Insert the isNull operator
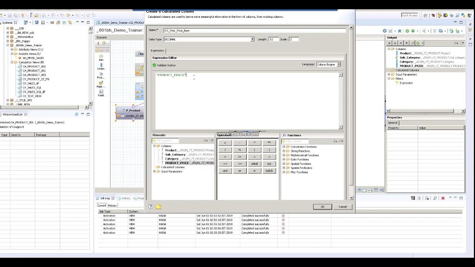 [x=254, y=164]
